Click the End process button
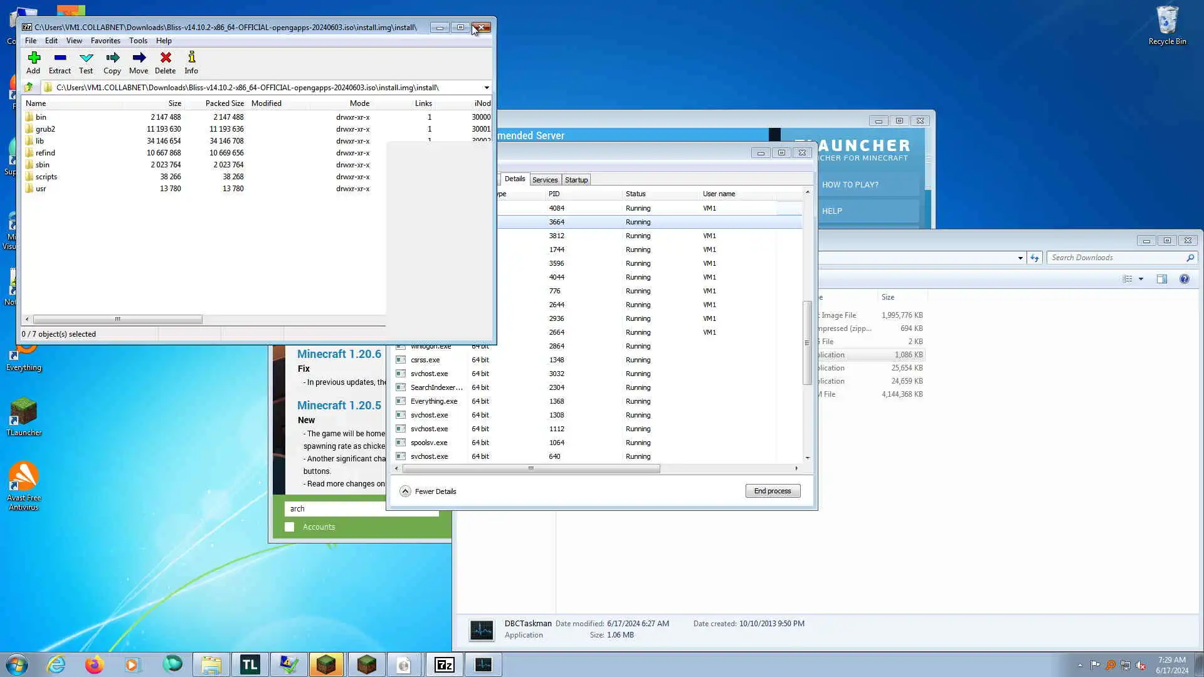The image size is (1204, 677). [x=773, y=491]
